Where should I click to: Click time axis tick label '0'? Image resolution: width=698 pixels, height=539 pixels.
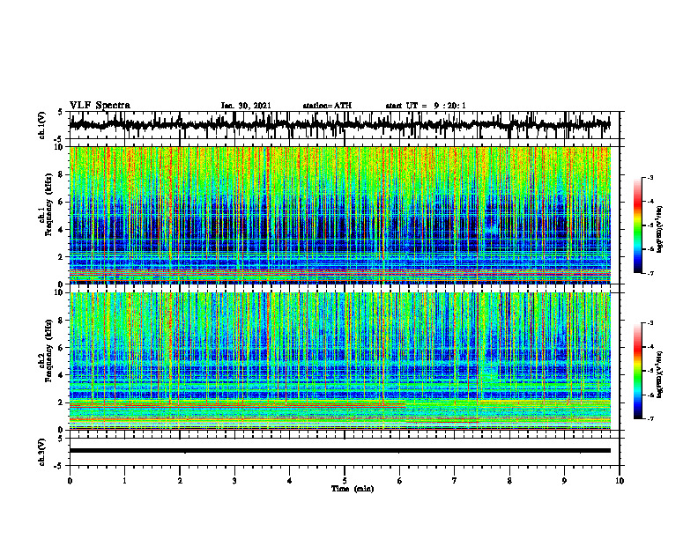[70, 481]
